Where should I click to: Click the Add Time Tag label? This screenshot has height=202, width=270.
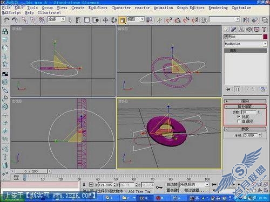[x=139, y=191]
